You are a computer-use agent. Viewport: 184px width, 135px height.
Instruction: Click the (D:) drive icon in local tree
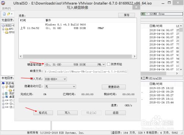7,104
